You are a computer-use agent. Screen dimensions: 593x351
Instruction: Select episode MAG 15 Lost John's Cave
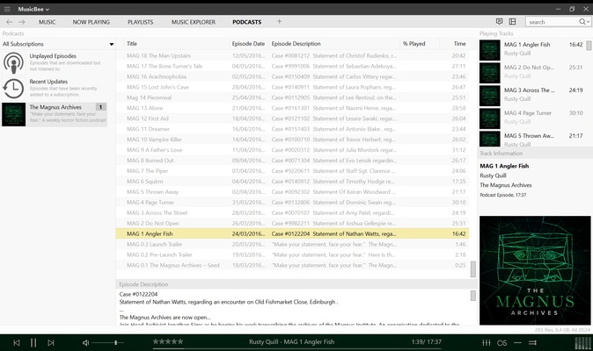292,87
